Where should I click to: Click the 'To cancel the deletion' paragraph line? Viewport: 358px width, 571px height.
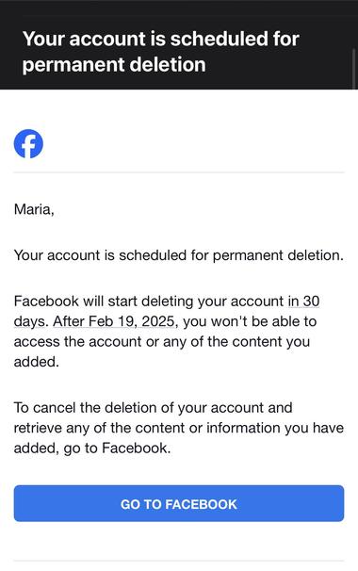click(153, 407)
